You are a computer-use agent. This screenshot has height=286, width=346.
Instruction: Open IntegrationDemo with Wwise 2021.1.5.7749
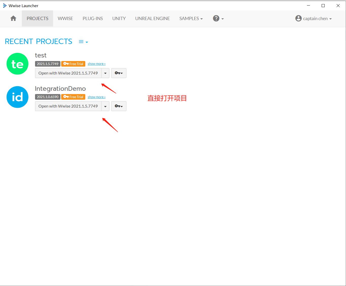point(68,106)
